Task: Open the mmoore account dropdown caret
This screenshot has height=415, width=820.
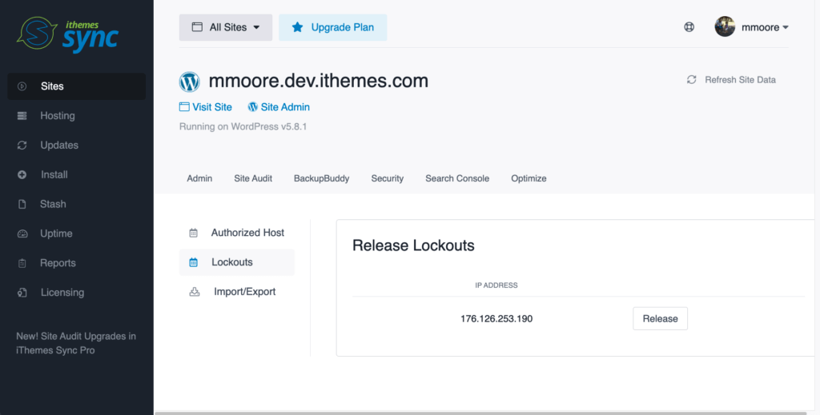Action: (x=785, y=28)
